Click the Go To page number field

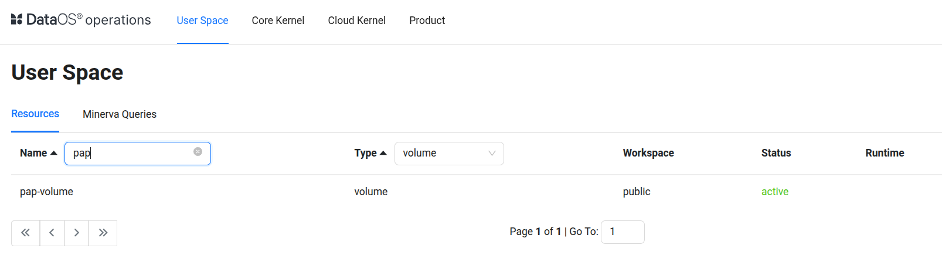coord(623,232)
